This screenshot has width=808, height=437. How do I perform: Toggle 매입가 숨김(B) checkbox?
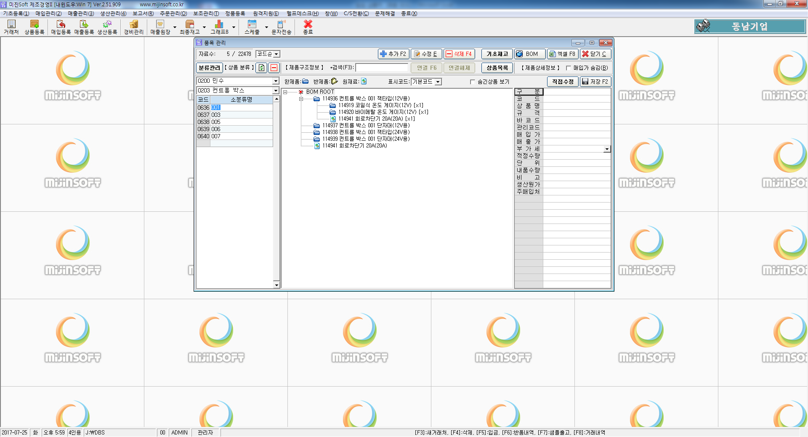pos(569,68)
